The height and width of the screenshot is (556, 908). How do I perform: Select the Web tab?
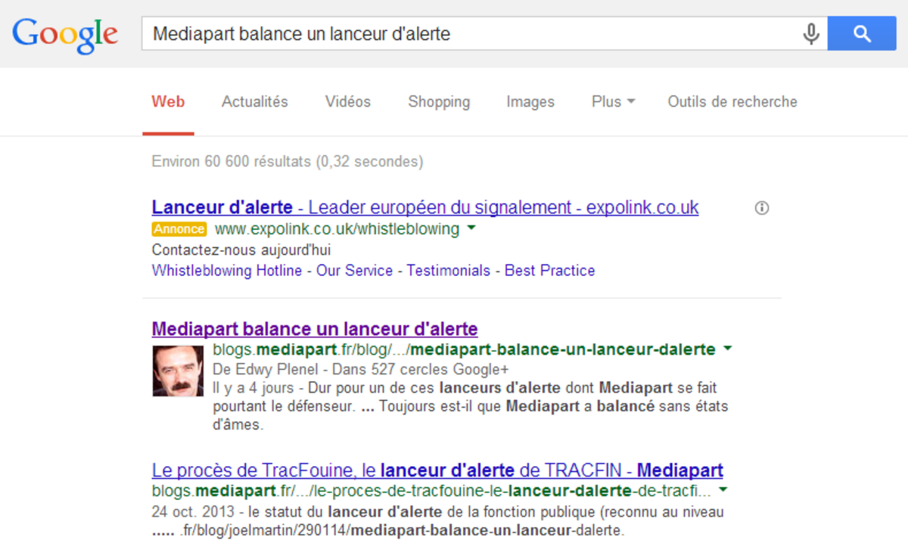pyautogui.click(x=168, y=102)
